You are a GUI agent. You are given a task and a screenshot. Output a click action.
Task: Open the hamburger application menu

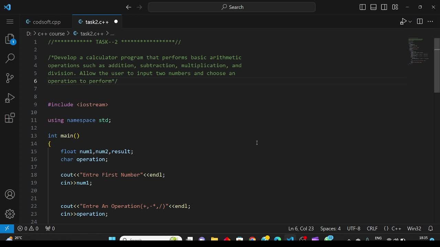[10, 22]
